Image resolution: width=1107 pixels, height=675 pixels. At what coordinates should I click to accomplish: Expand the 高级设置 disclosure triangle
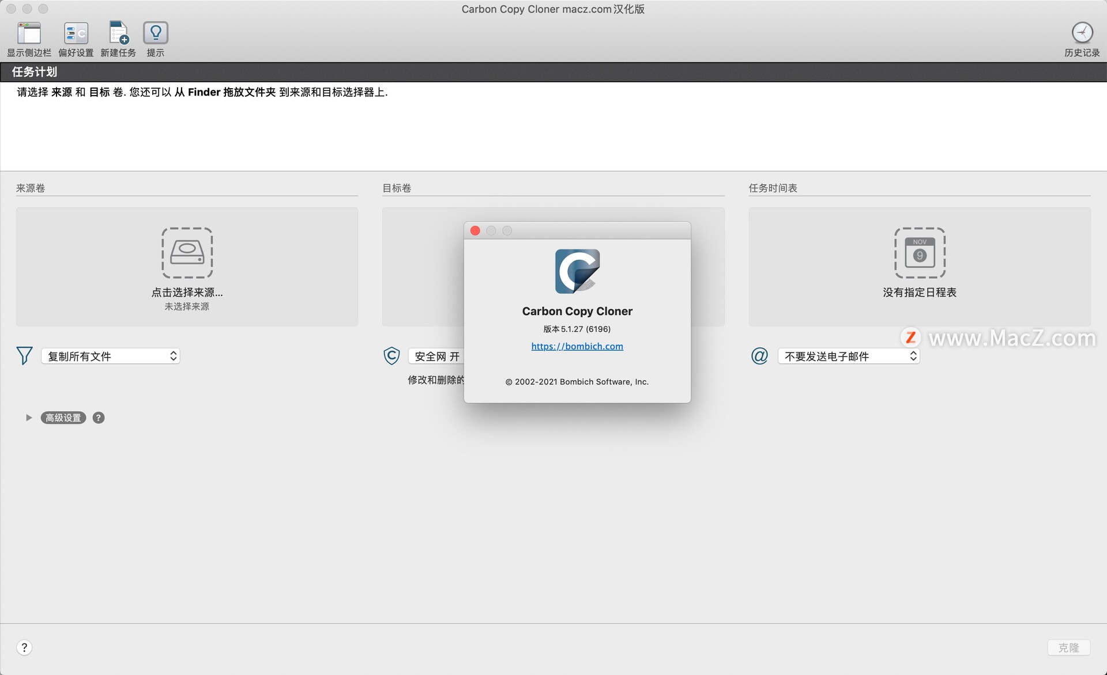tap(28, 418)
